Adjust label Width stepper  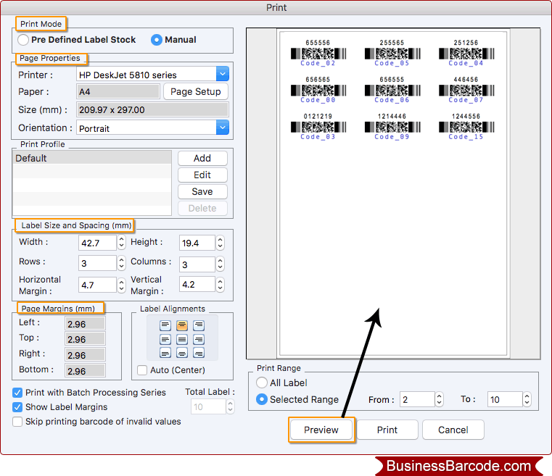pyautogui.click(x=121, y=243)
